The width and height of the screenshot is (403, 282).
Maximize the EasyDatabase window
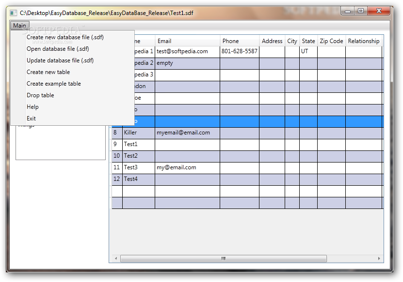click(x=361, y=11)
